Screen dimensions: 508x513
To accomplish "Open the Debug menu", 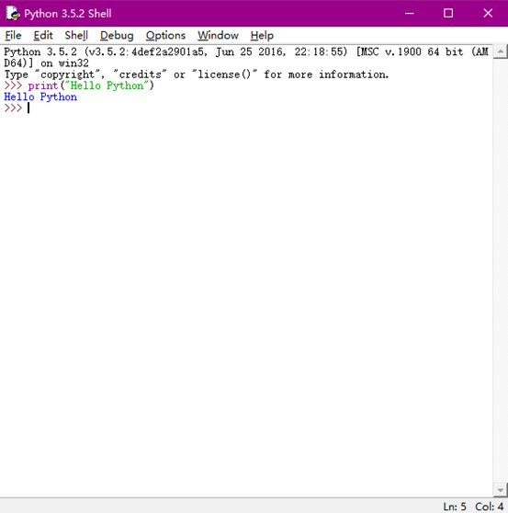I will (x=117, y=35).
